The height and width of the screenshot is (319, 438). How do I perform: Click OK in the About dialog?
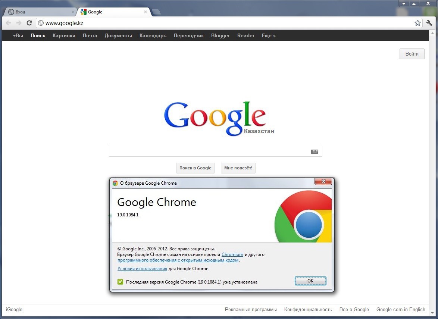pos(310,281)
